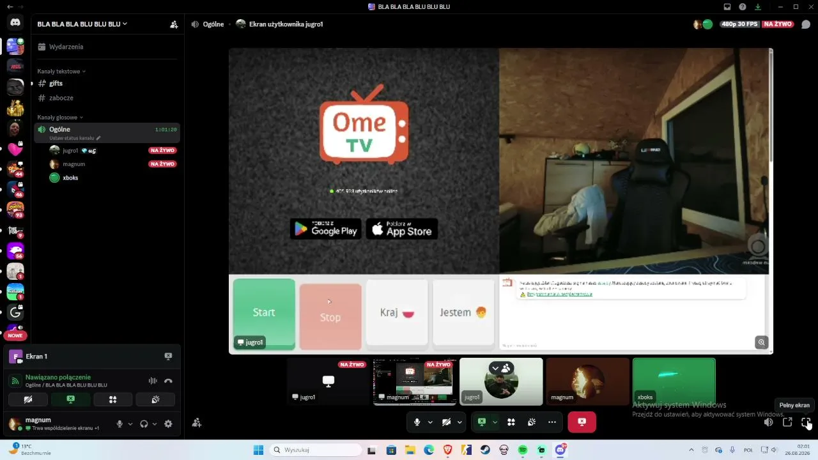Click the Kraj button in stream
Image resolution: width=818 pixels, height=460 pixels.
[x=397, y=312]
